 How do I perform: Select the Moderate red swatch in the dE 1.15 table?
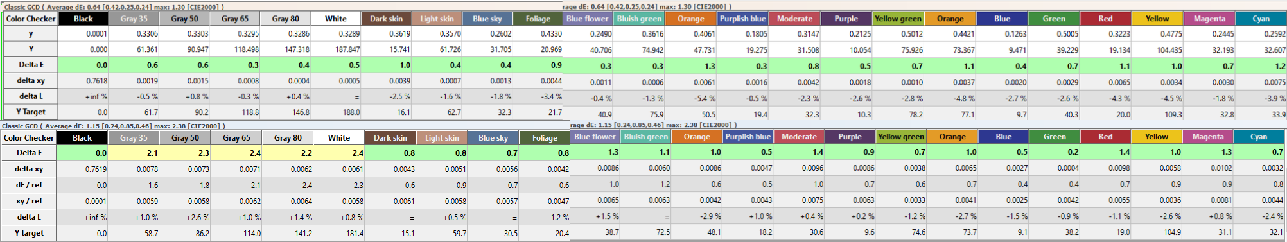799,136
